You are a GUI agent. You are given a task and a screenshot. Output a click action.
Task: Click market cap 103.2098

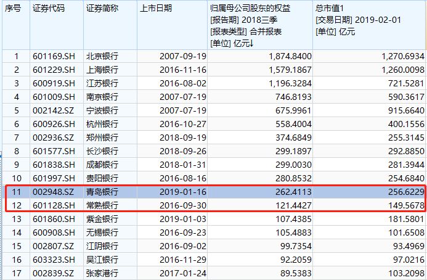[406, 273]
